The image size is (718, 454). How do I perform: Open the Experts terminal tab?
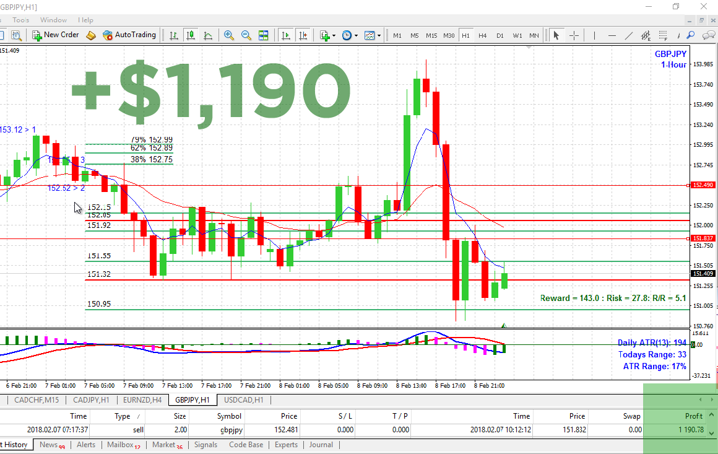click(286, 444)
